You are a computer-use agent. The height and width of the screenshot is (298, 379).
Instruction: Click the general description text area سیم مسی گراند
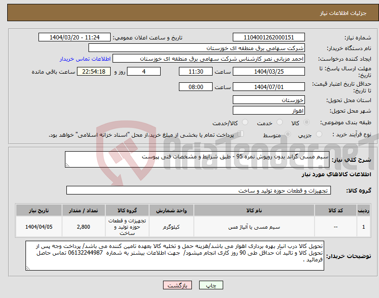pyautogui.click(x=197, y=159)
